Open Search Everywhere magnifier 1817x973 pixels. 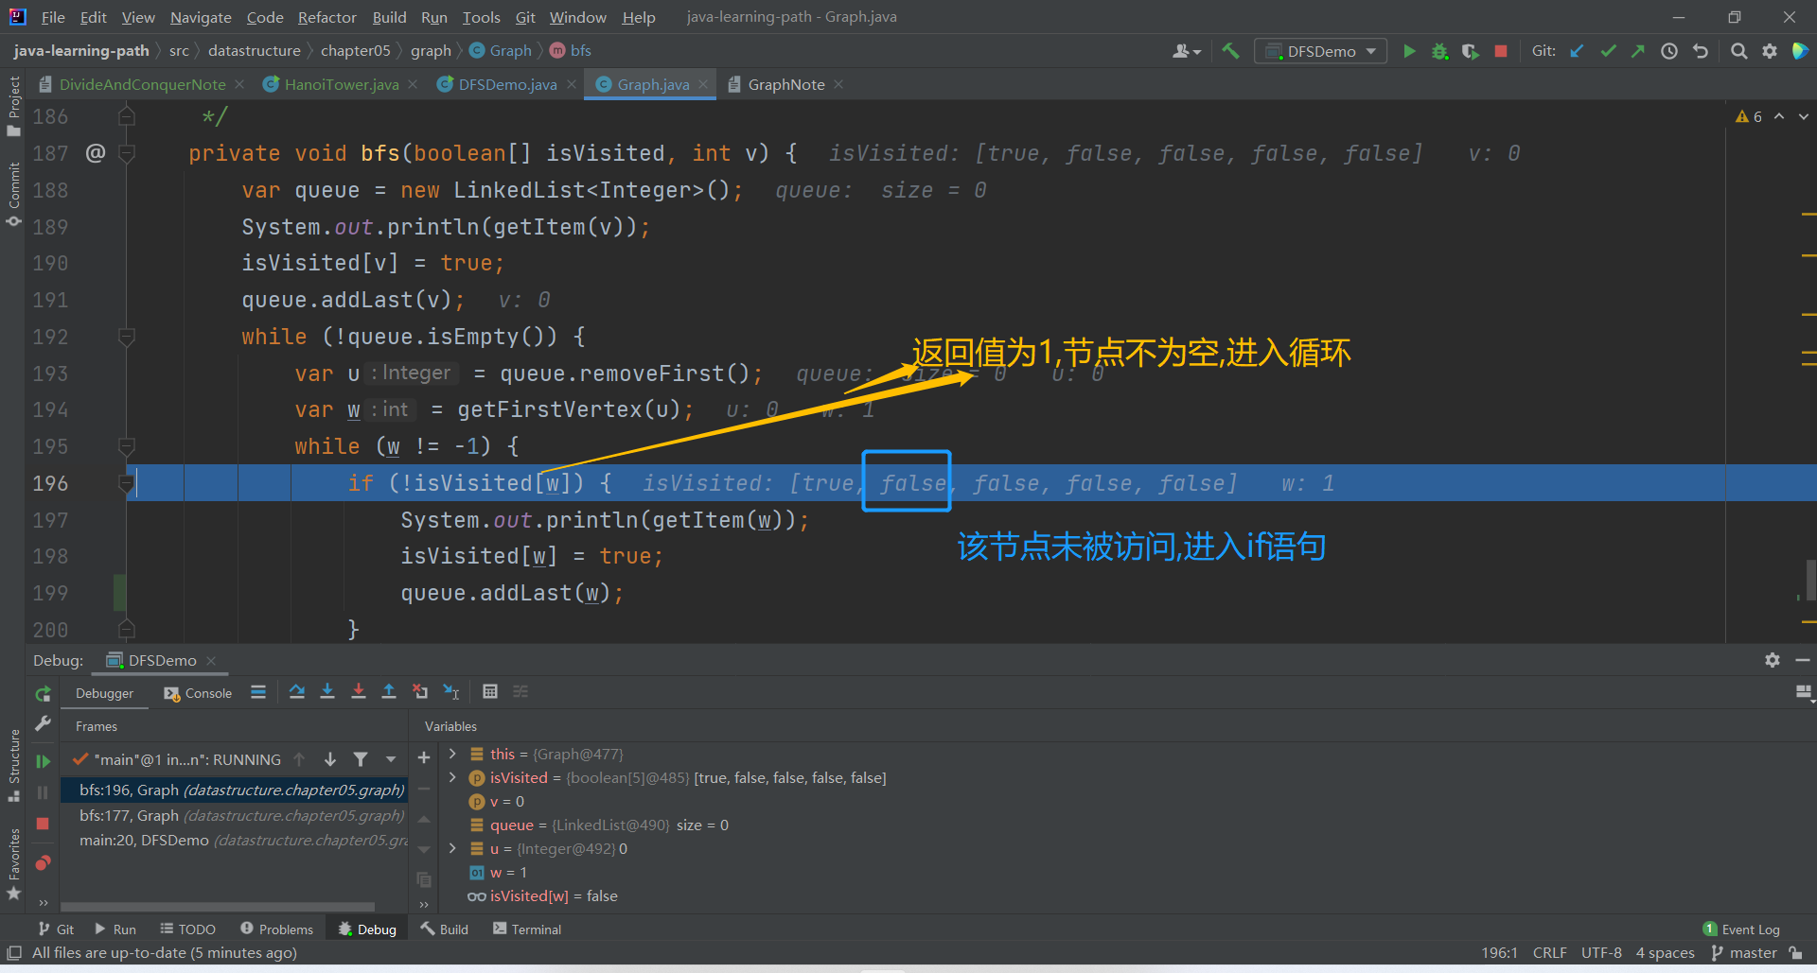(1738, 51)
